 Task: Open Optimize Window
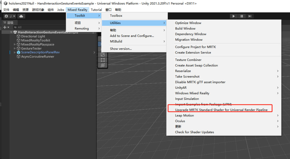pos(224,23)
